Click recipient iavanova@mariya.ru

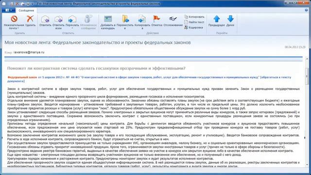click(x=29, y=52)
